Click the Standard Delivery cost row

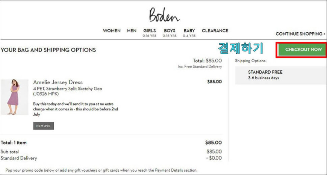pyautogui.click(x=111, y=158)
